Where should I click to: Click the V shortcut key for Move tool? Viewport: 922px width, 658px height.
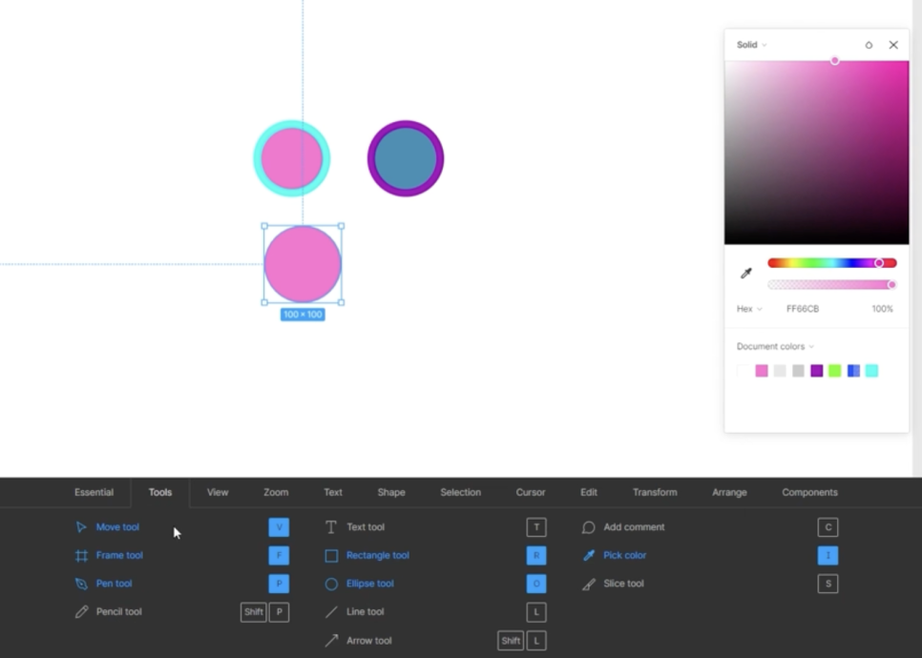(279, 527)
